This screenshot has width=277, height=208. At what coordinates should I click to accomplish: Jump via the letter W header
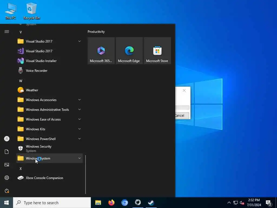[x=21, y=81]
